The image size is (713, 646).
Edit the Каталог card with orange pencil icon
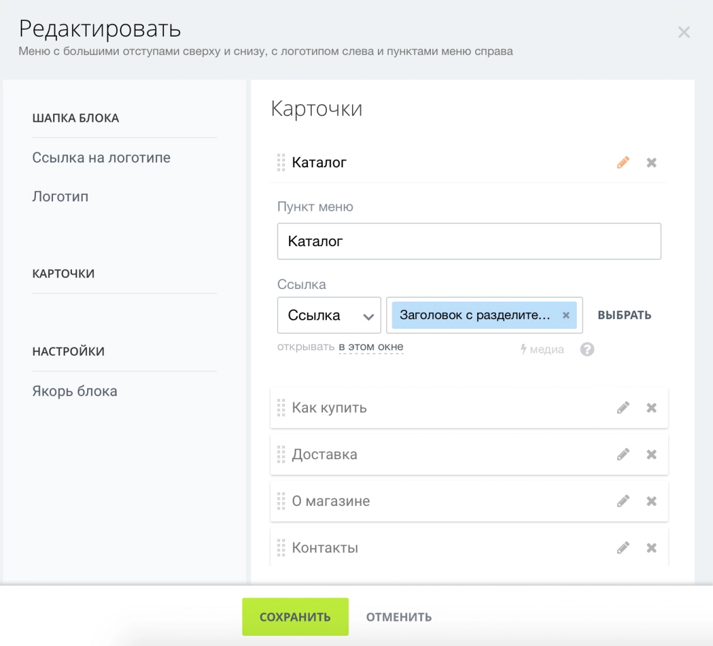(x=622, y=162)
